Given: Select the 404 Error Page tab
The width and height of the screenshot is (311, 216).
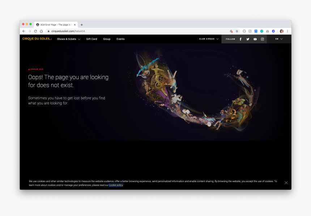Looking at the screenshot, I should [x=54, y=25].
